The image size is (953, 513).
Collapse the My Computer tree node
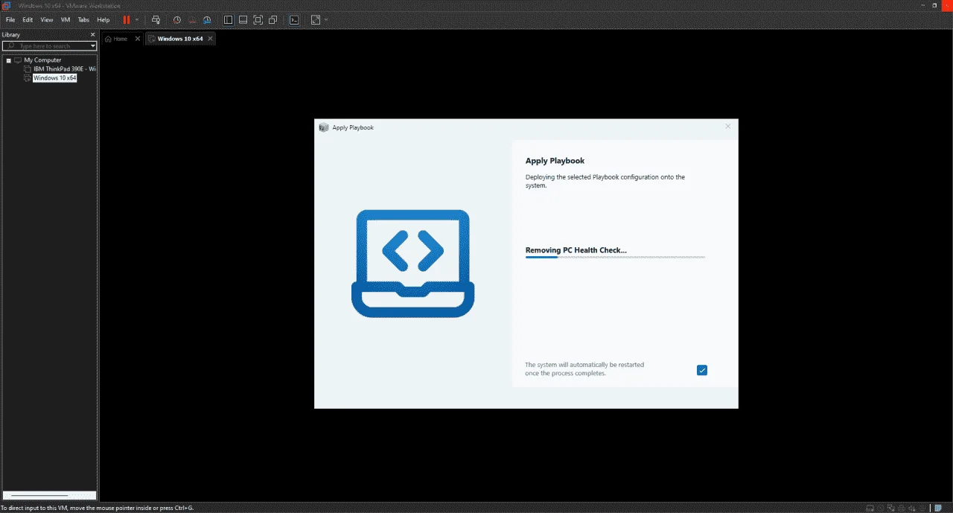[8, 60]
